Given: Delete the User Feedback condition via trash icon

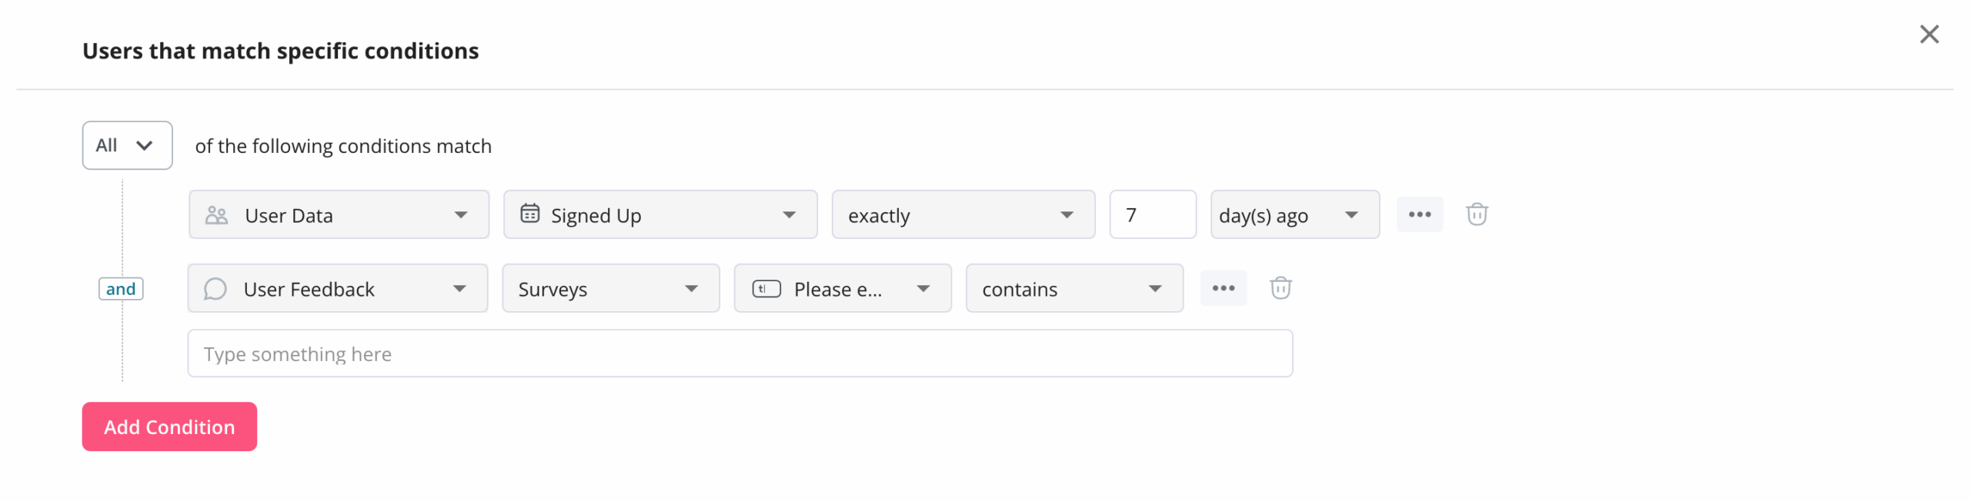Looking at the screenshot, I should tap(1280, 288).
